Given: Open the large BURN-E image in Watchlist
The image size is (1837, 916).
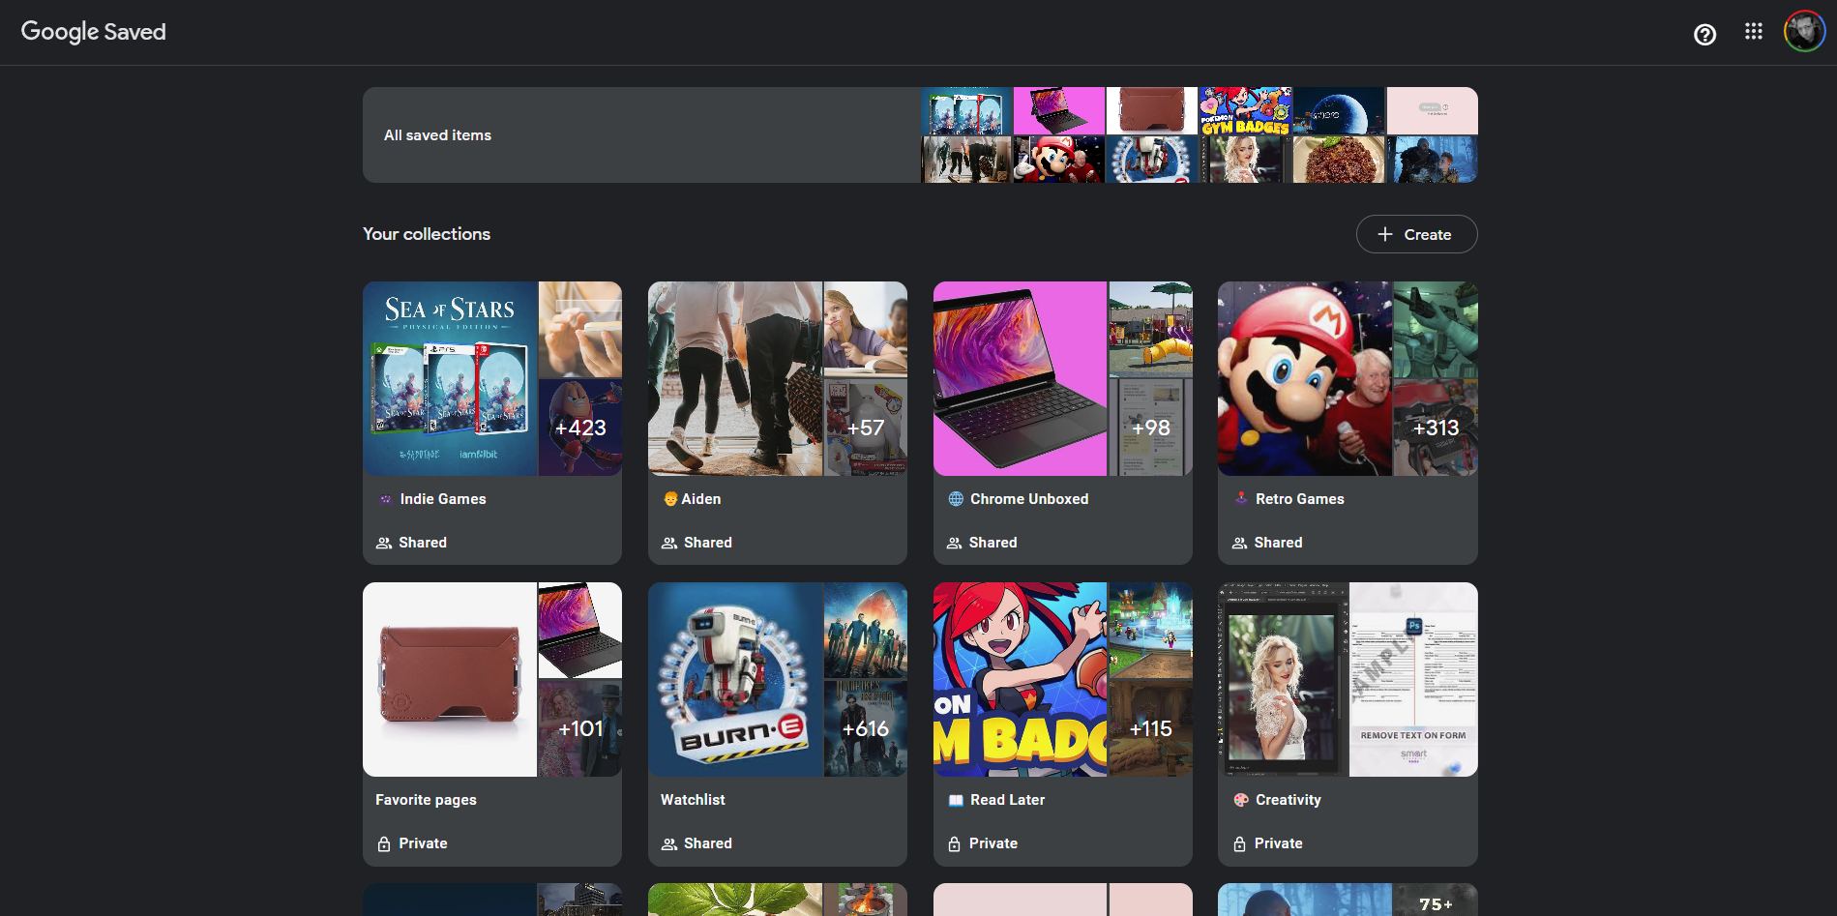Looking at the screenshot, I should point(735,679).
